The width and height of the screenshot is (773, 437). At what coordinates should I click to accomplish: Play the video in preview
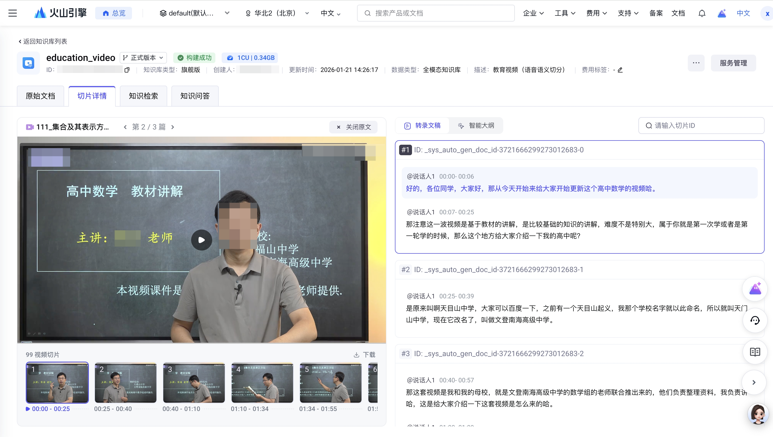pos(202,240)
